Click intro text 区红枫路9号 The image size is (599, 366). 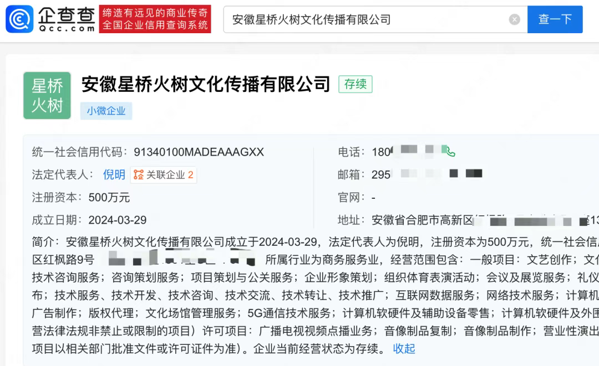[63, 260]
